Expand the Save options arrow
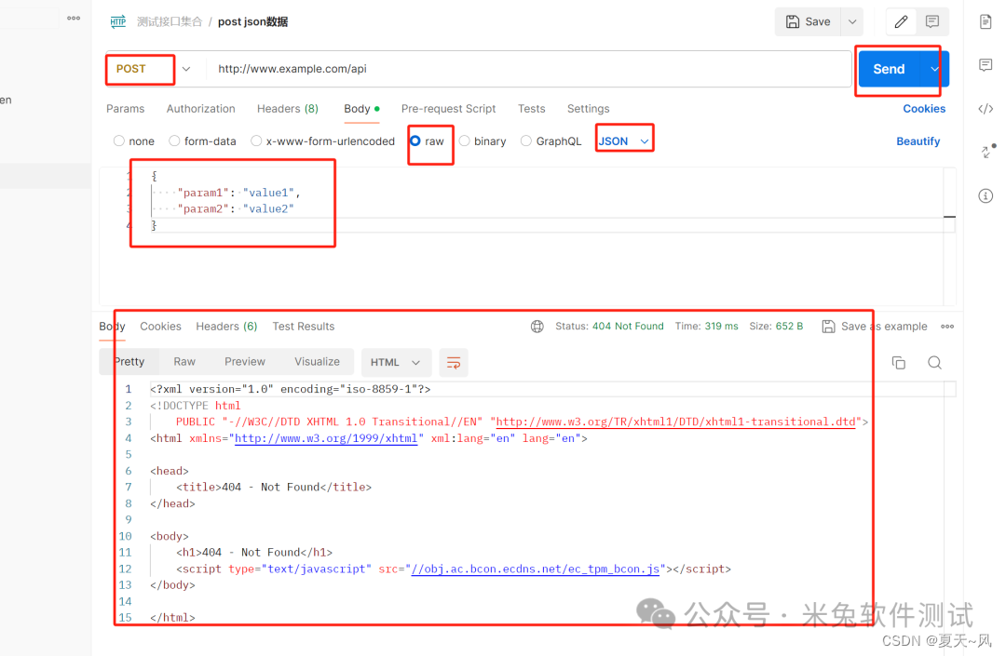 pyautogui.click(x=852, y=21)
